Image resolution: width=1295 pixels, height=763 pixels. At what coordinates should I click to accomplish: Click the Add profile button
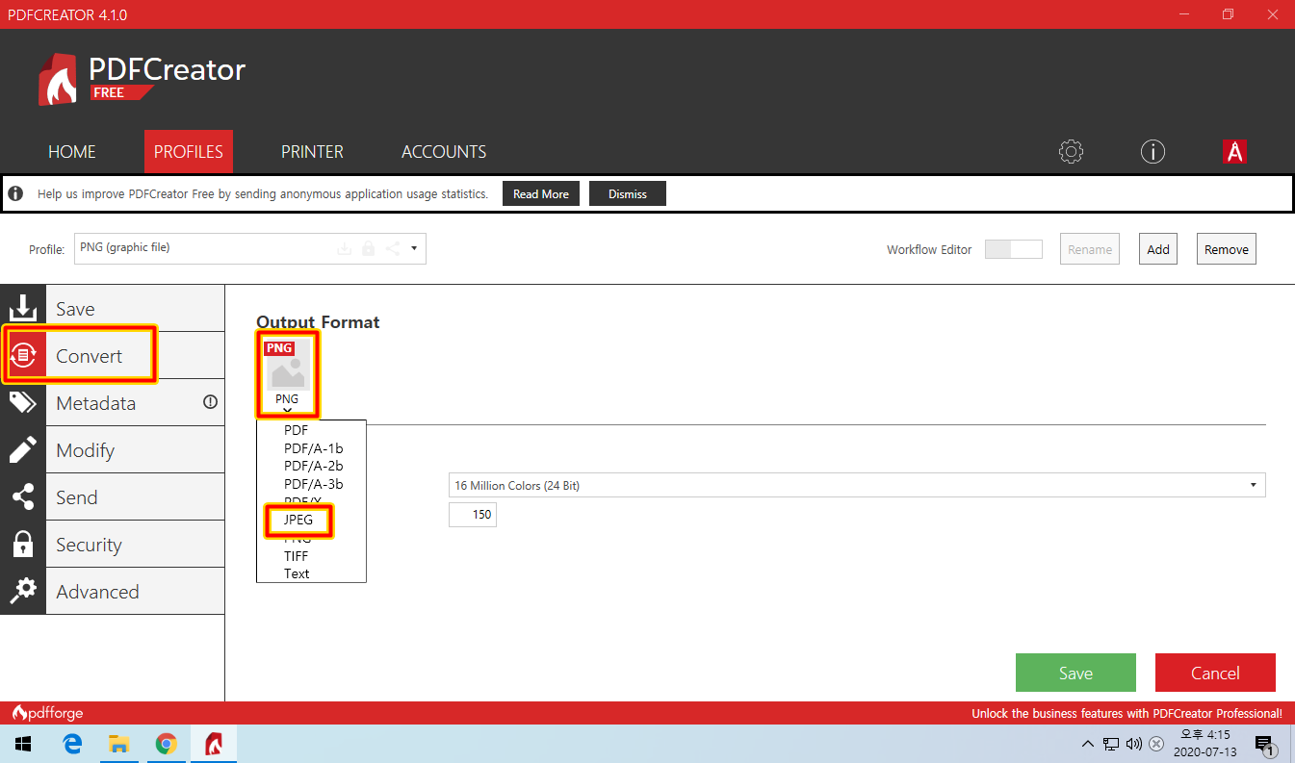[x=1158, y=249]
